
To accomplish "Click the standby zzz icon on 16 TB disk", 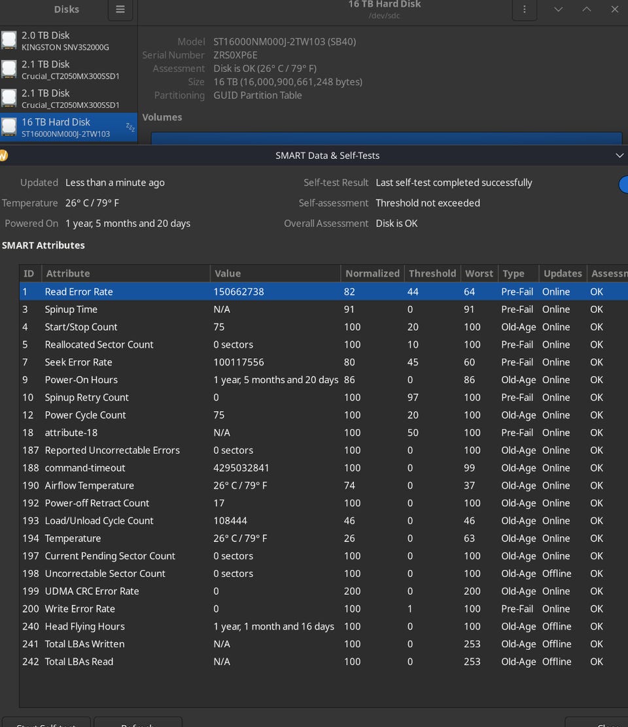I will click(130, 127).
